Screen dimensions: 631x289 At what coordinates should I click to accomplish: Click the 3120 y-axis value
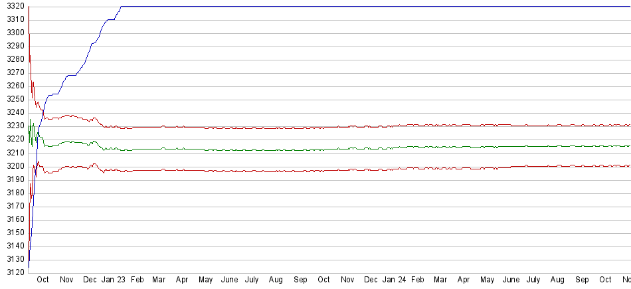[x=15, y=272]
